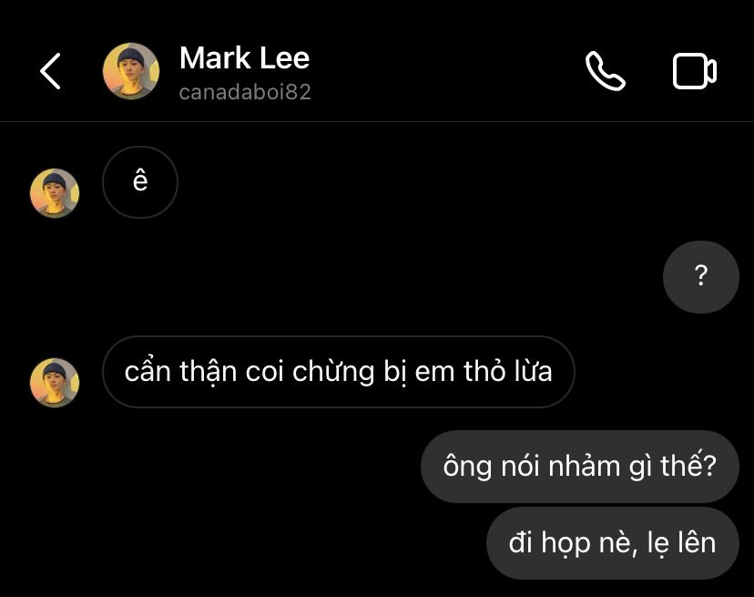Click the username canadaboi82
754x597 pixels.
(245, 92)
